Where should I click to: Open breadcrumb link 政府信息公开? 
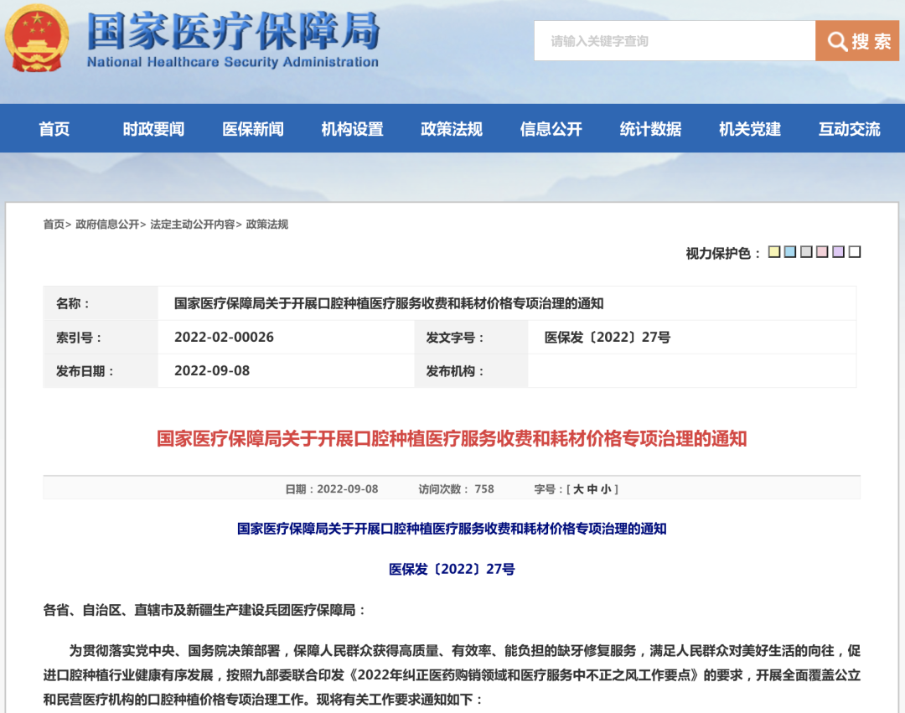(108, 224)
